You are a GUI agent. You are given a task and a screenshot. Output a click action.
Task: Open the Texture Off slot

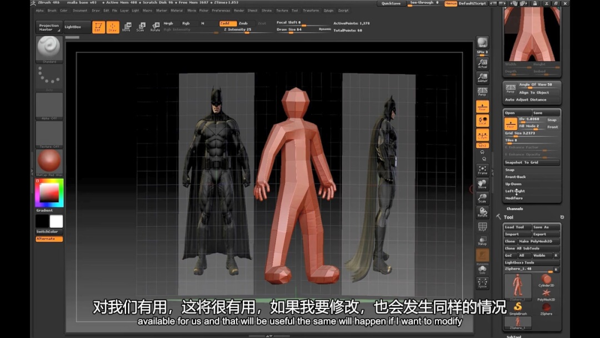click(x=49, y=135)
